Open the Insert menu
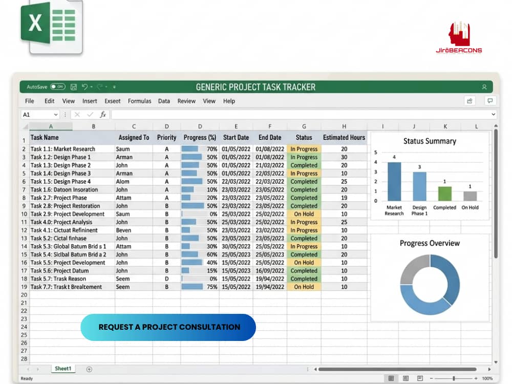This screenshot has width=512, height=384. point(90,101)
